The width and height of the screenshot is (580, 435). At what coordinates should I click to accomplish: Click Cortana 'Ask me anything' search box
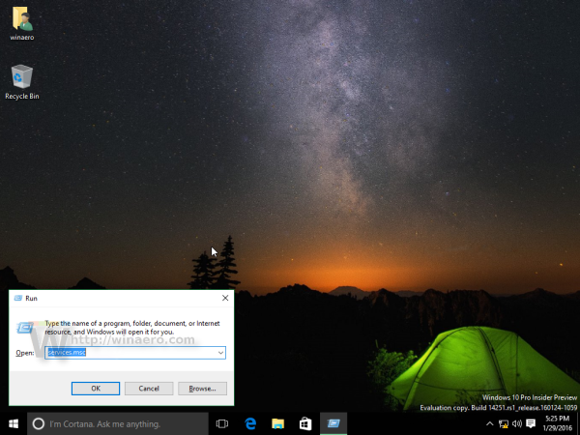click(x=118, y=424)
